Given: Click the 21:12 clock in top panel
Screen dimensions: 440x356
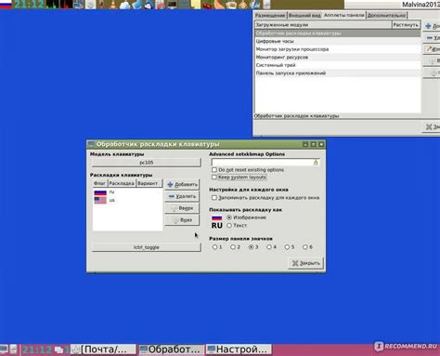Looking at the screenshot, I should coord(29,5).
